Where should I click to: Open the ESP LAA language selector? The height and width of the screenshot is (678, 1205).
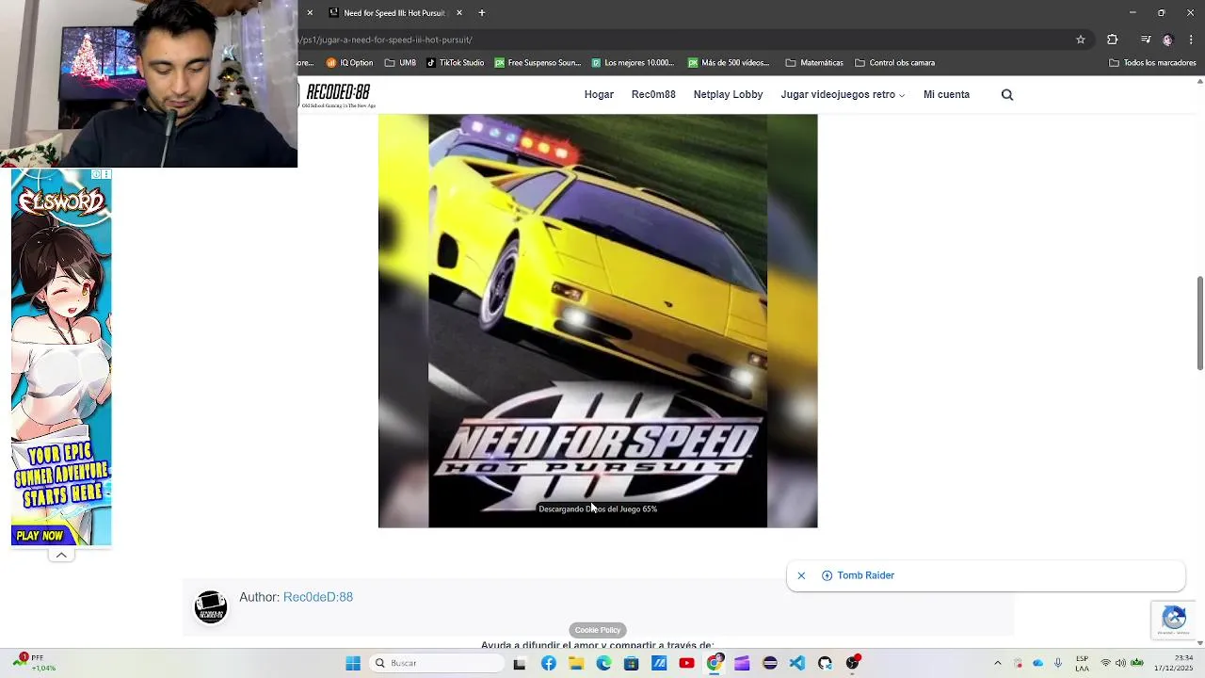[1082, 663]
